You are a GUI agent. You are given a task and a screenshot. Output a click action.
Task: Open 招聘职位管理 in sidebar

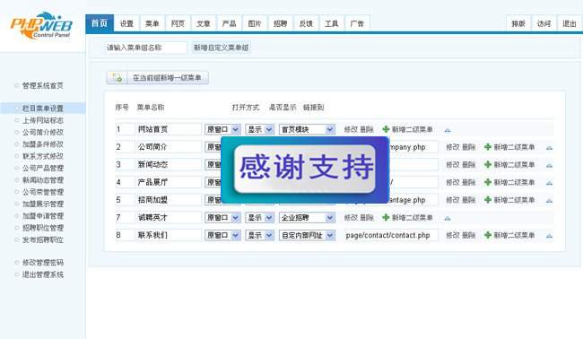pos(43,228)
